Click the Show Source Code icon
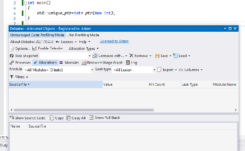The width and height of the screenshot is (245, 151). [12, 117]
